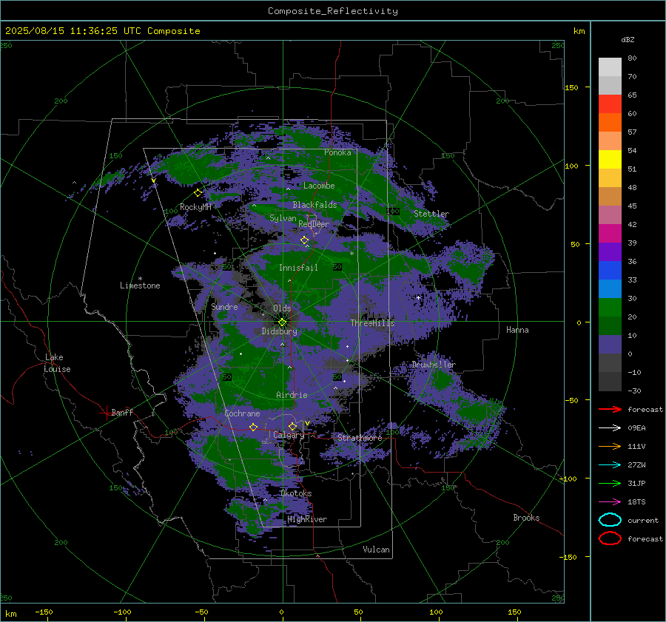Click the Composite_Reflectivity title text
Viewport: 666px width, 622px height.
pyautogui.click(x=333, y=11)
